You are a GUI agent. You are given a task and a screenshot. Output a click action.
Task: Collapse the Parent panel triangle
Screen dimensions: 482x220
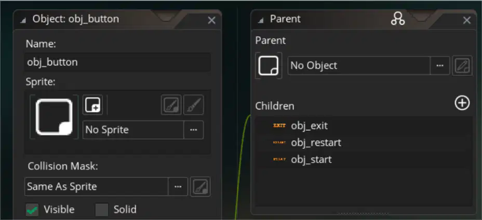[261, 21]
